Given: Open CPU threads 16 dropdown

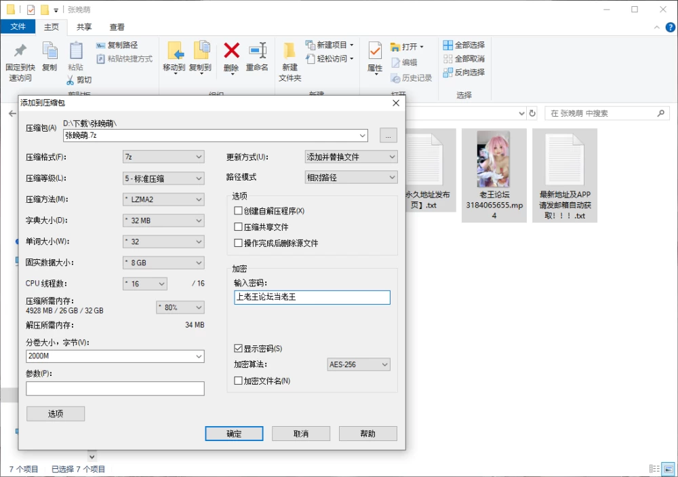Looking at the screenshot, I should coord(145,284).
